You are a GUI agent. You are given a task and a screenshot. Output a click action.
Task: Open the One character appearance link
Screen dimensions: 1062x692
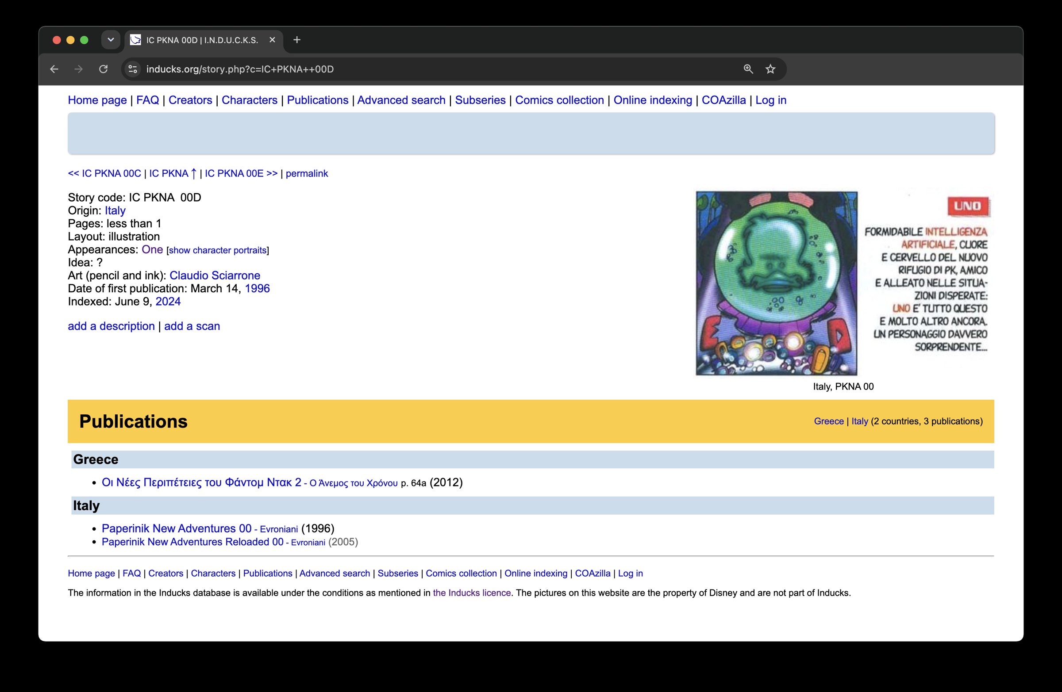point(152,250)
